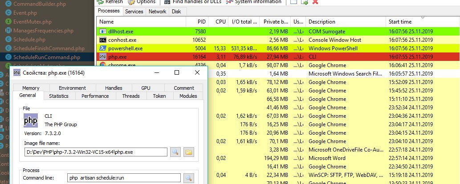Viewport: 460px width, 184px height.
Task: Select the COM Surrogate description cell
Action: tap(327, 32)
